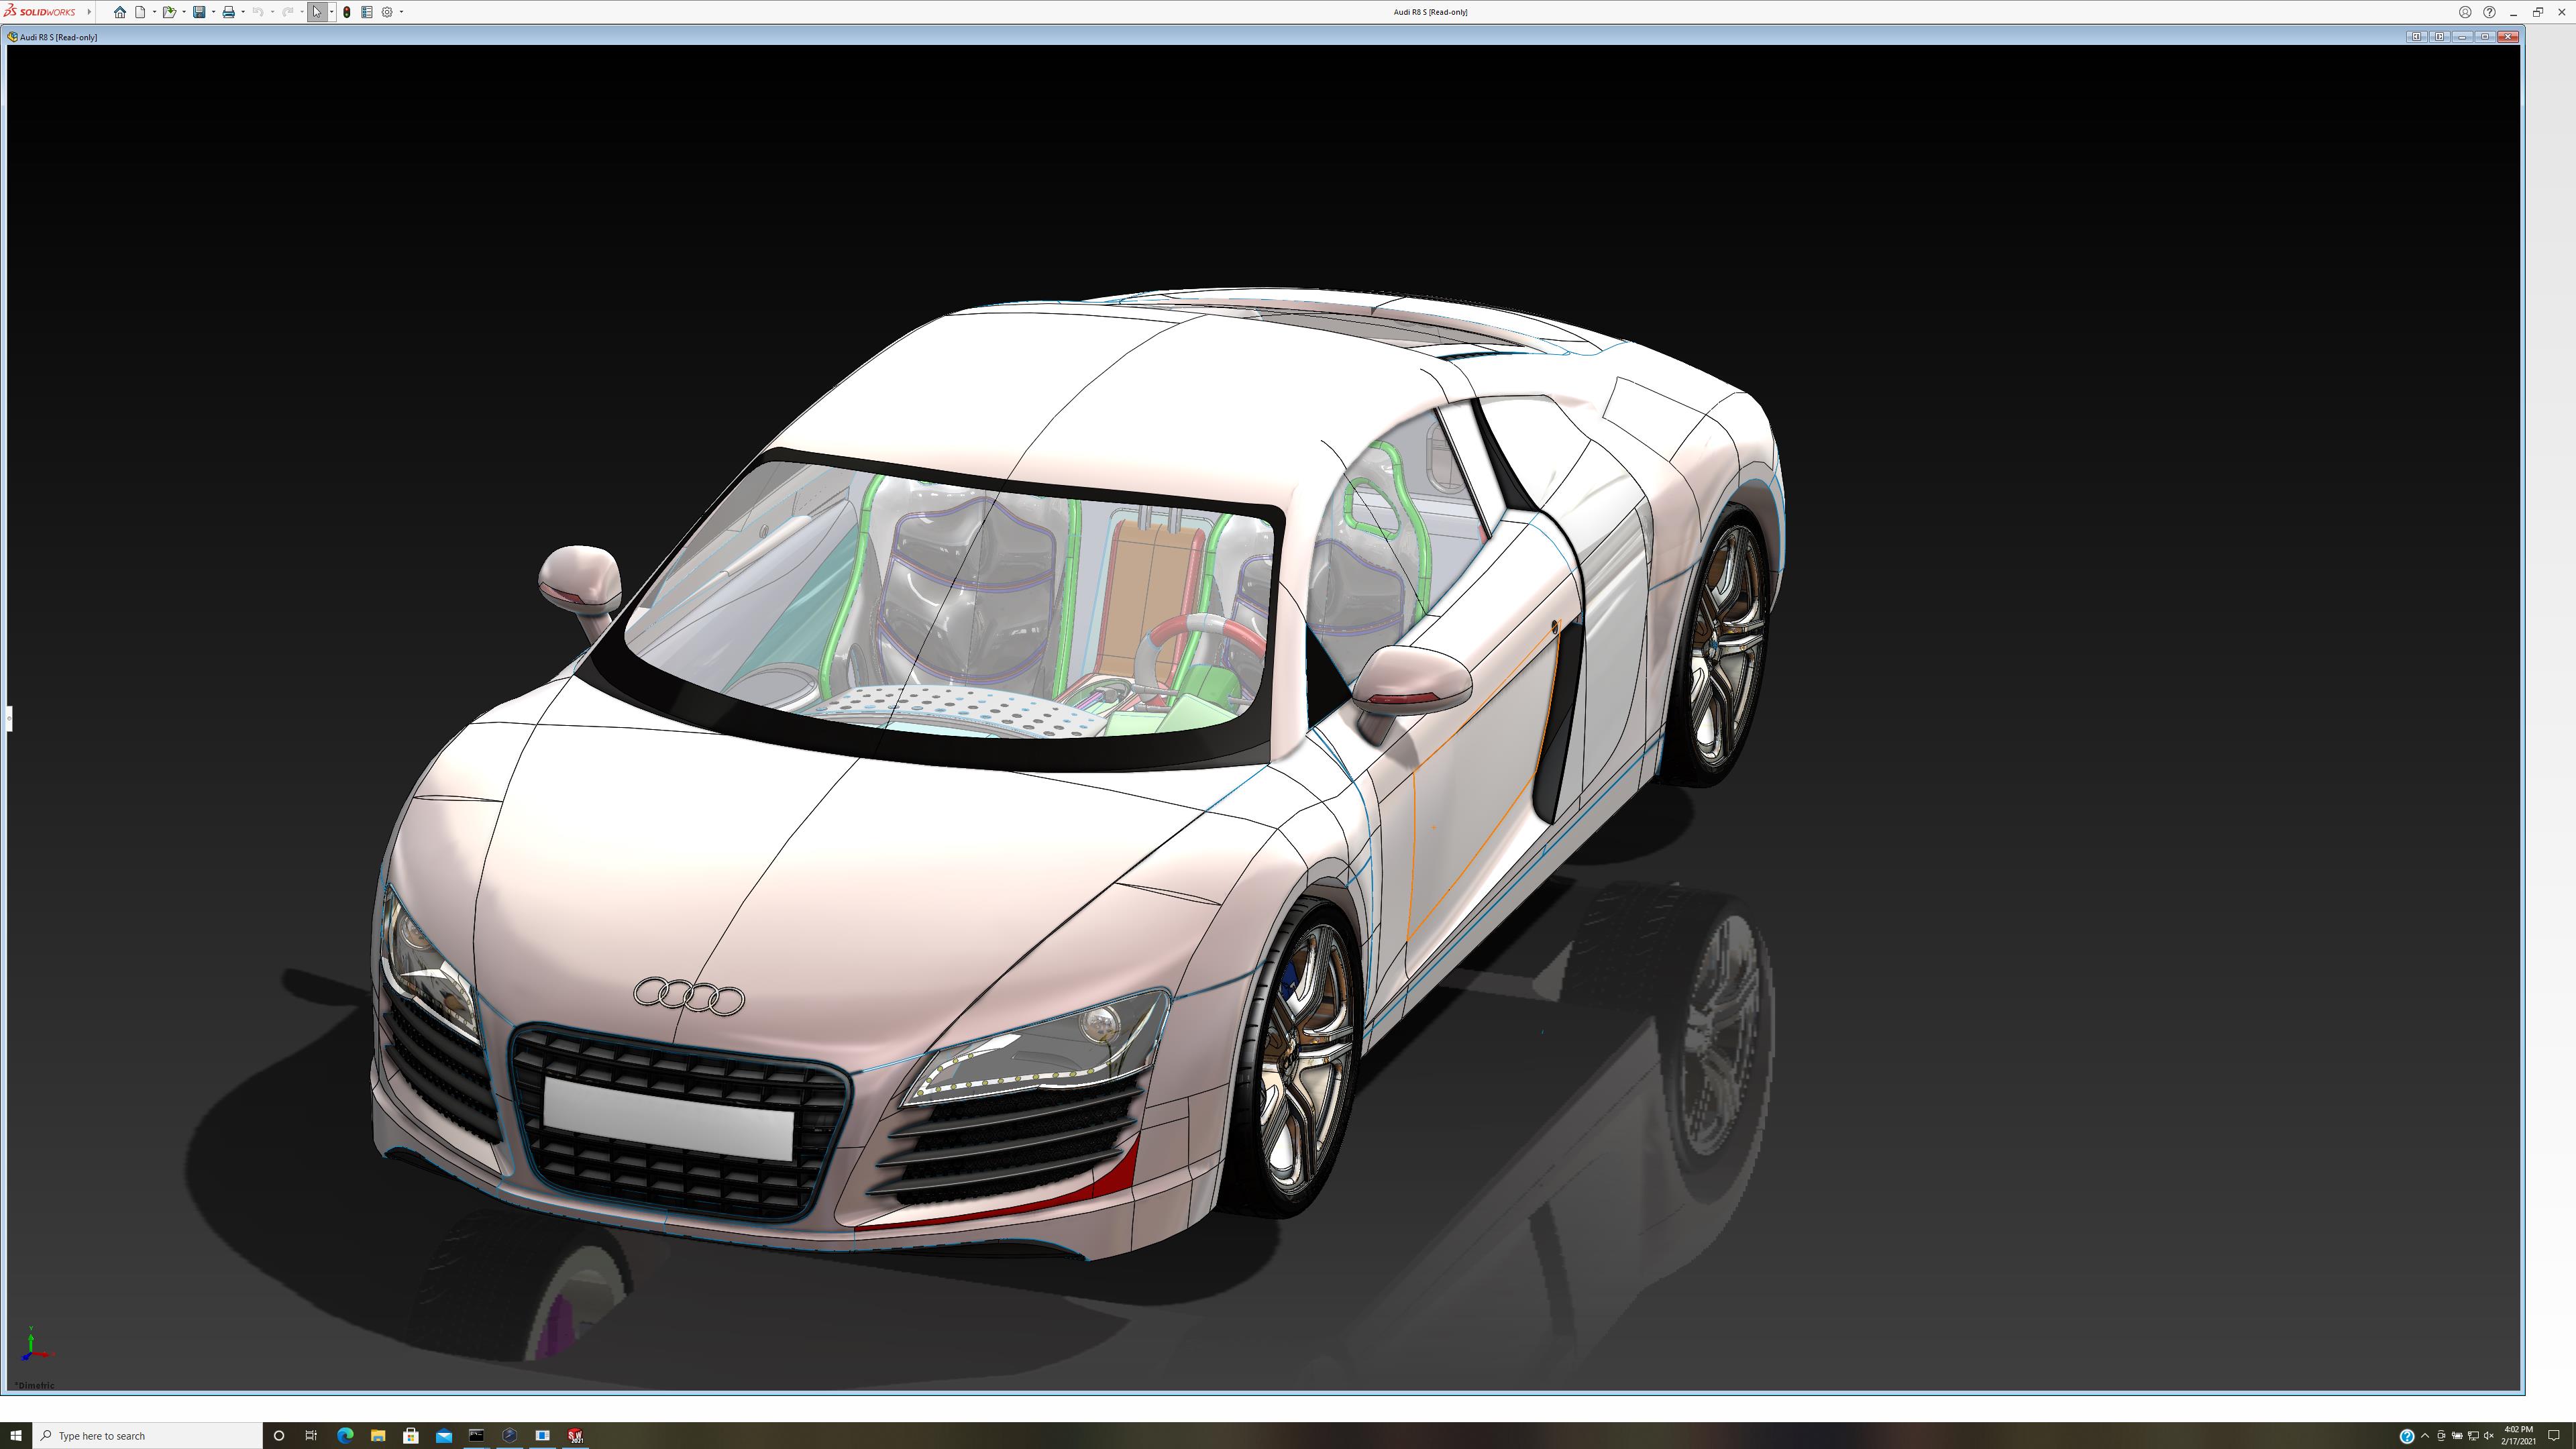Screen dimensions: 2576x1449
Task: Open the notification center icon
Action: [x=2553, y=1436]
